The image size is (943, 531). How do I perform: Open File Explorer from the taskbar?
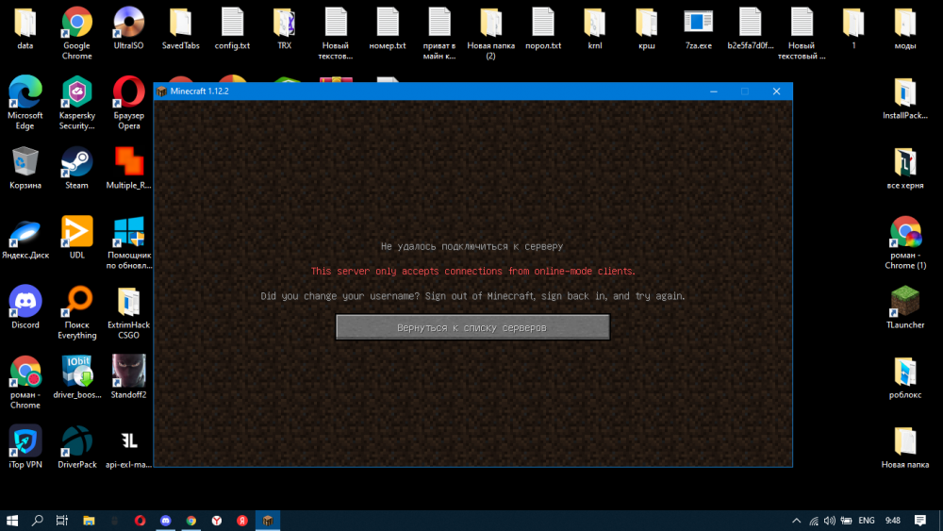point(89,521)
